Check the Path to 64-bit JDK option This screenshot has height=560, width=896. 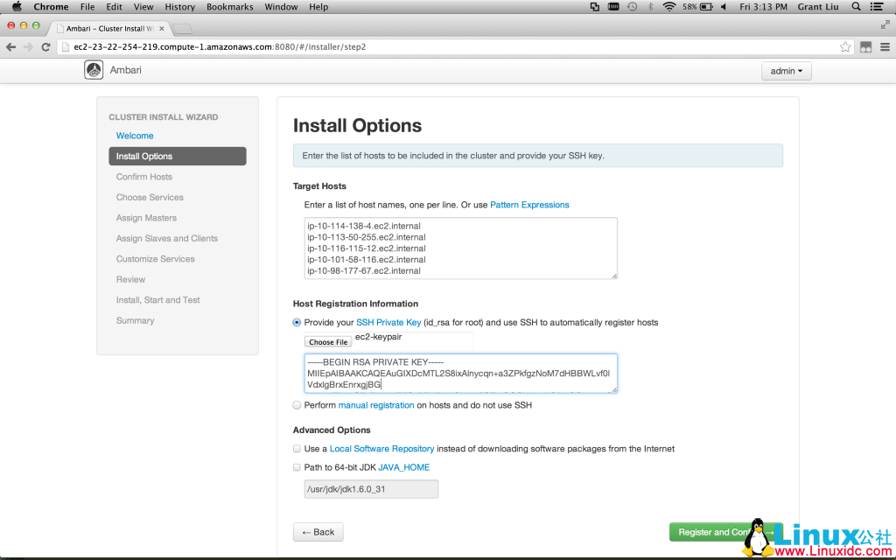[297, 468]
